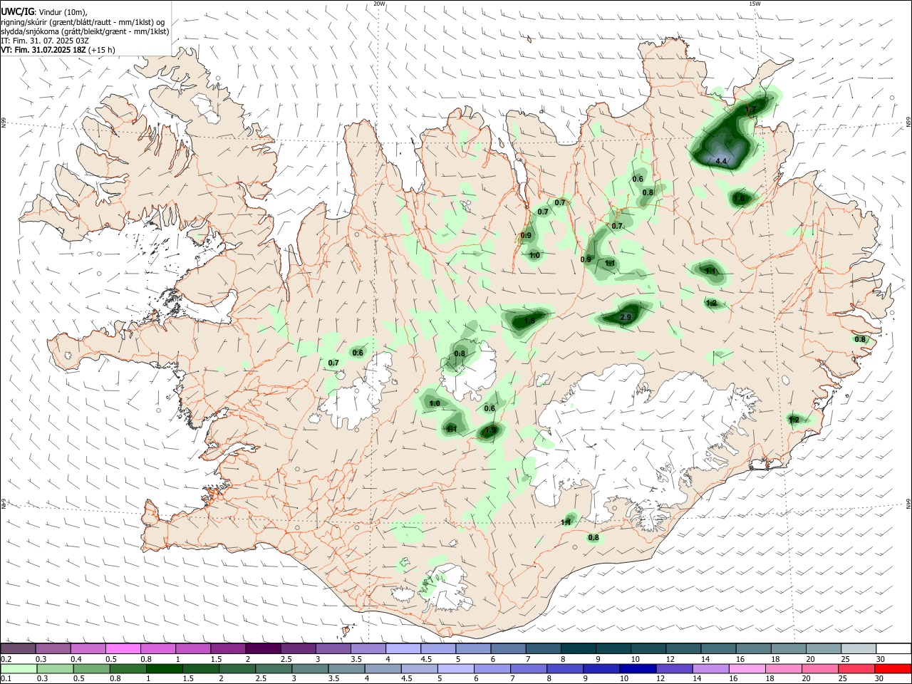This screenshot has height=684, width=912.
Task: Click the 1.7 value at the northeast coast
Action: tap(750, 109)
